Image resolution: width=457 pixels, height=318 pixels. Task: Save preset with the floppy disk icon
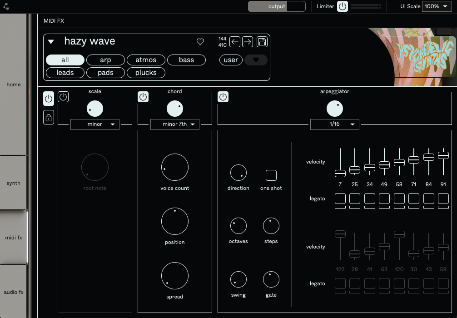tap(262, 42)
